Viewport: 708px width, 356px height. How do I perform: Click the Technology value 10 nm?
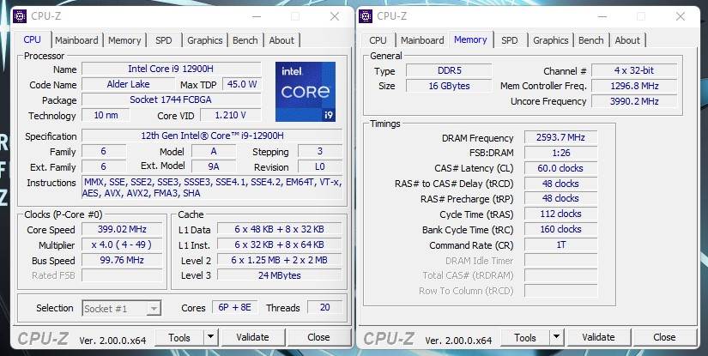pyautogui.click(x=106, y=115)
